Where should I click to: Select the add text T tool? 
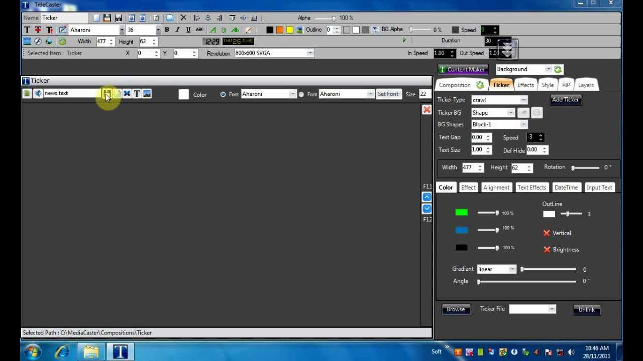click(x=27, y=30)
